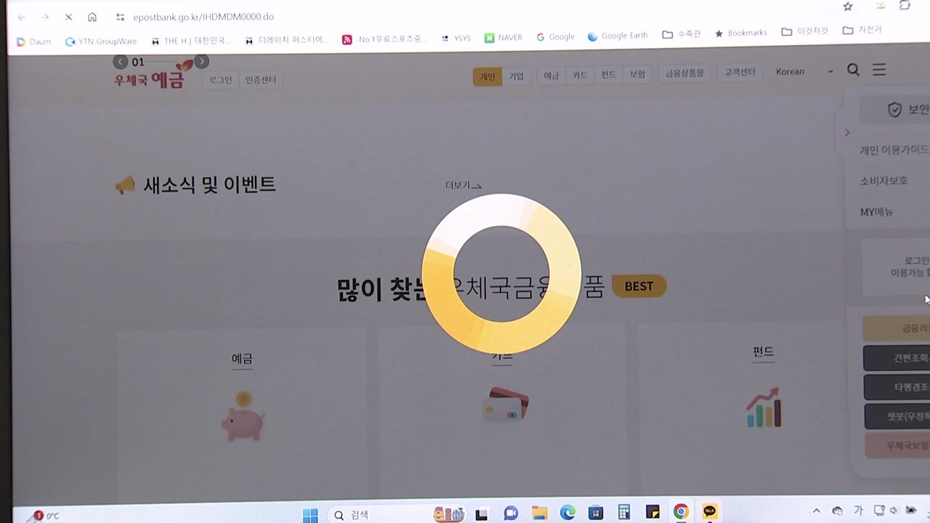The image size is (930, 523).
Task: Open the hamburger full menu
Action: [879, 69]
